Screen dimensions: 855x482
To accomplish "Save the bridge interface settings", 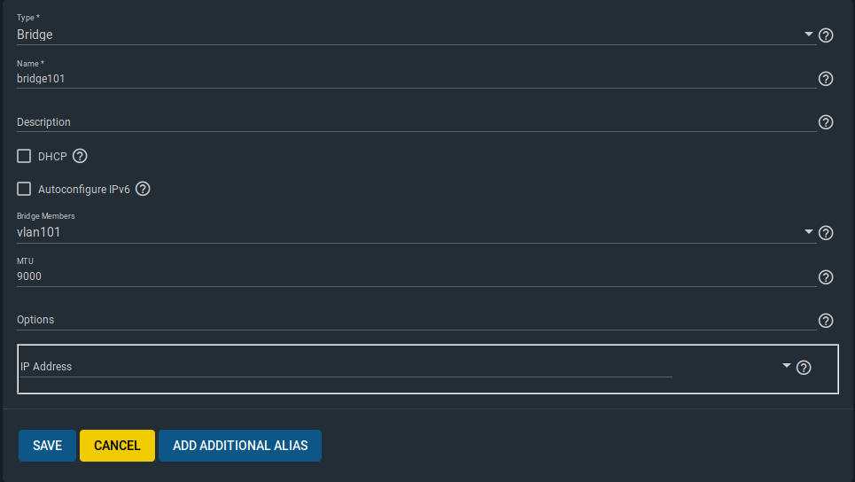I will [48, 446].
